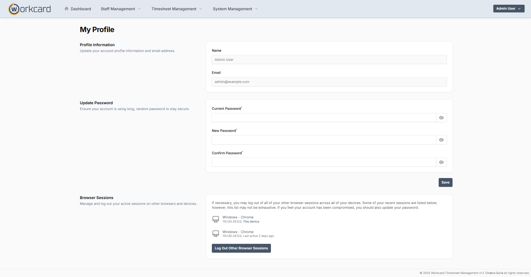Open the Chakra Suria footer link
The image size is (531, 277).
click(494, 273)
